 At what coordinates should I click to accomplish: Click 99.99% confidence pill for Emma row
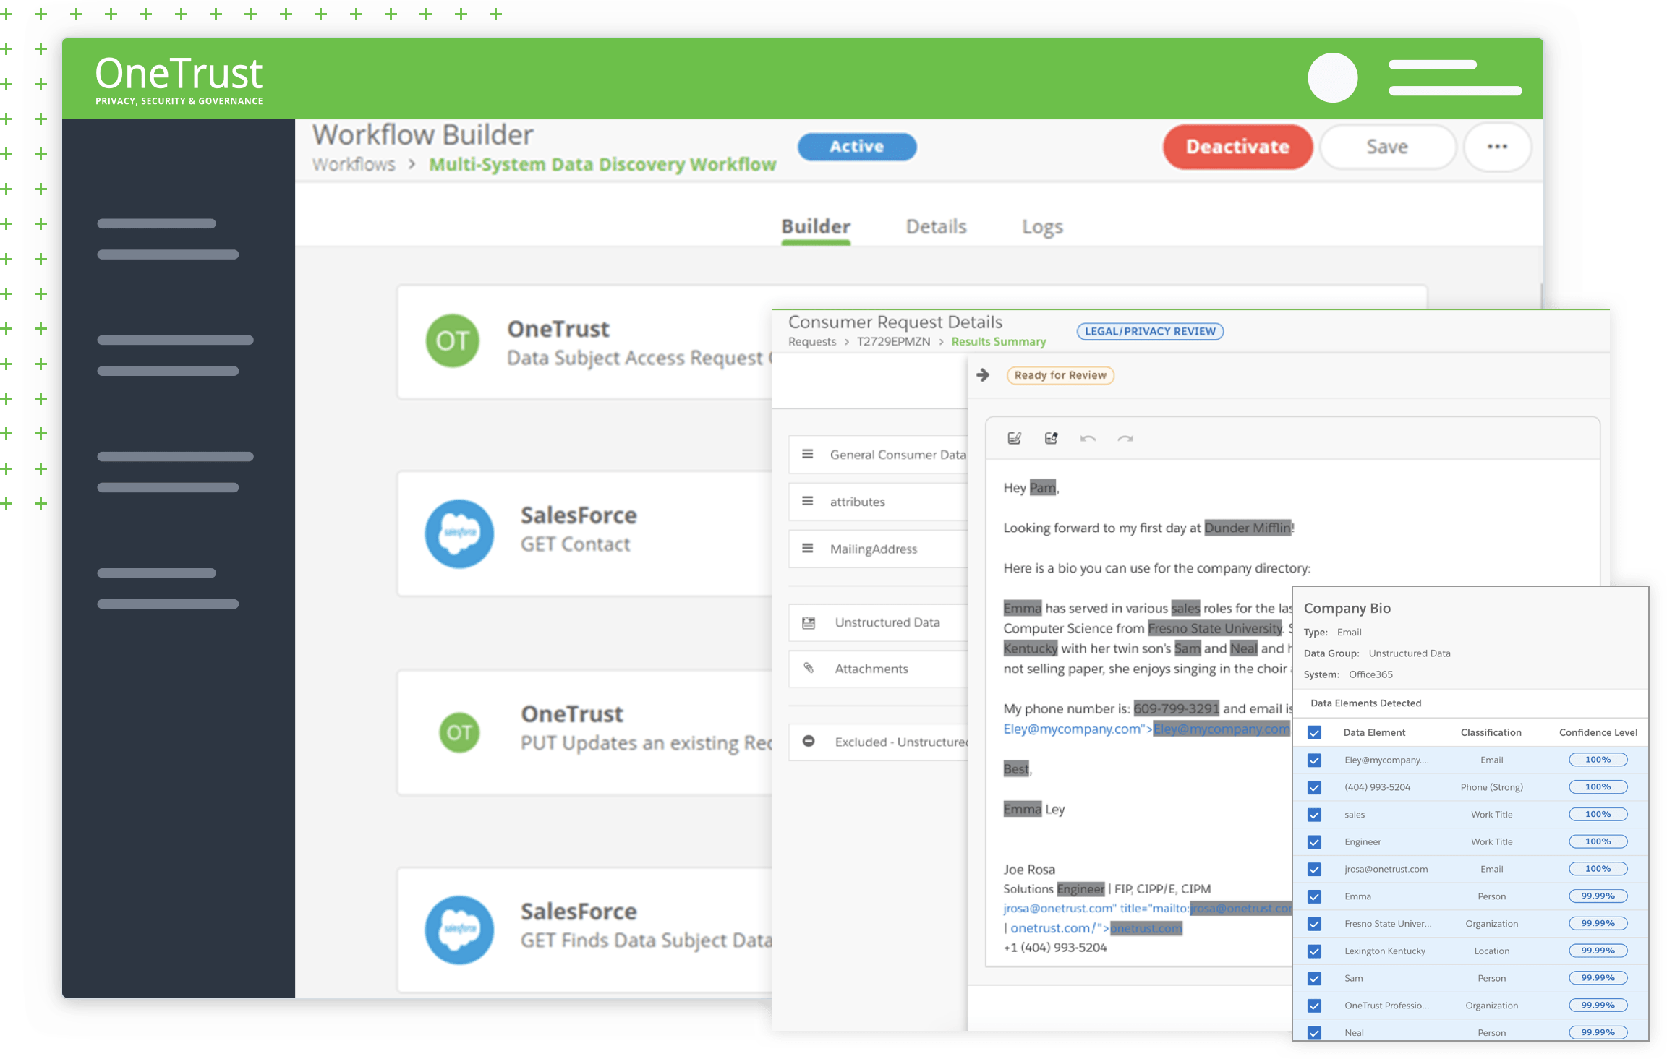point(1598,896)
